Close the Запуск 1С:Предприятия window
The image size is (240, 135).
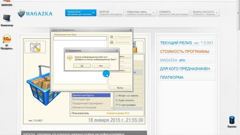pyautogui.click(x=130, y=30)
